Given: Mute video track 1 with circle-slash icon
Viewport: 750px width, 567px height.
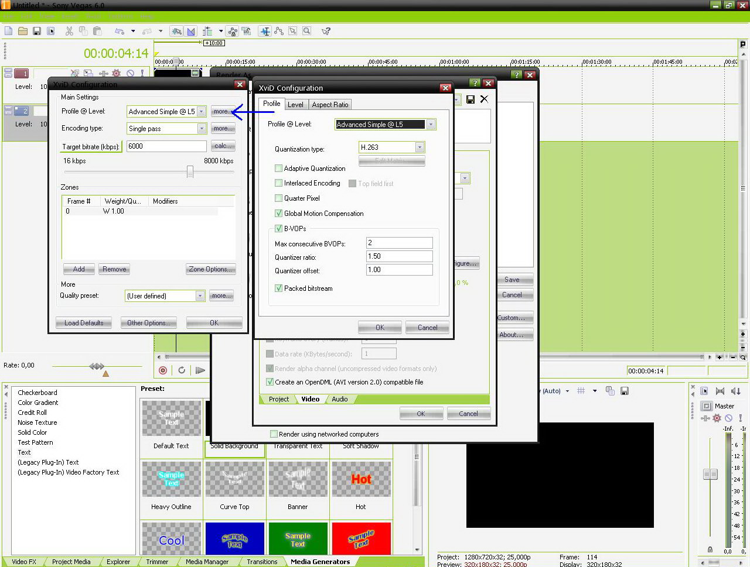Looking at the screenshot, I should point(130,74).
